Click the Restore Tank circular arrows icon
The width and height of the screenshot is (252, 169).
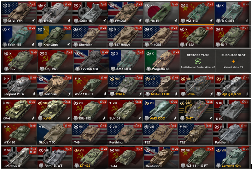pyautogui.click(x=198, y=62)
